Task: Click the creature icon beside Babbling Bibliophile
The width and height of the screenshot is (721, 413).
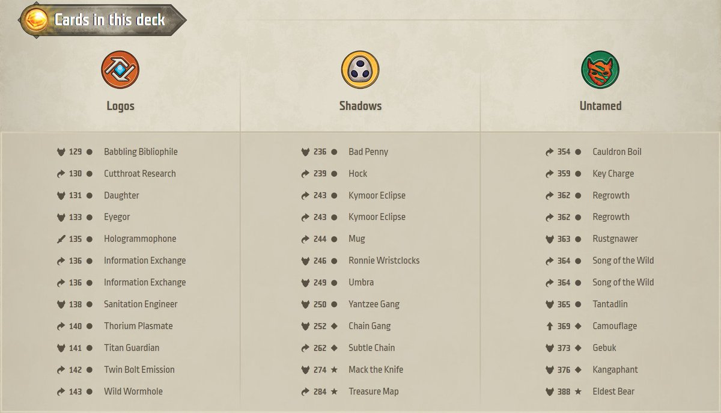Action: click(x=61, y=152)
